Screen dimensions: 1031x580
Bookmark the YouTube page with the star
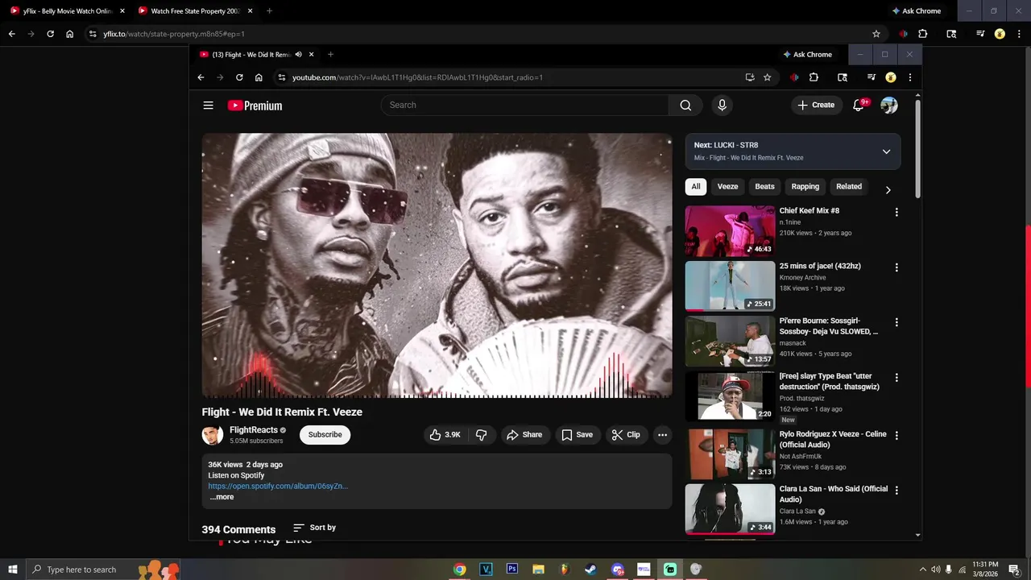pos(768,77)
